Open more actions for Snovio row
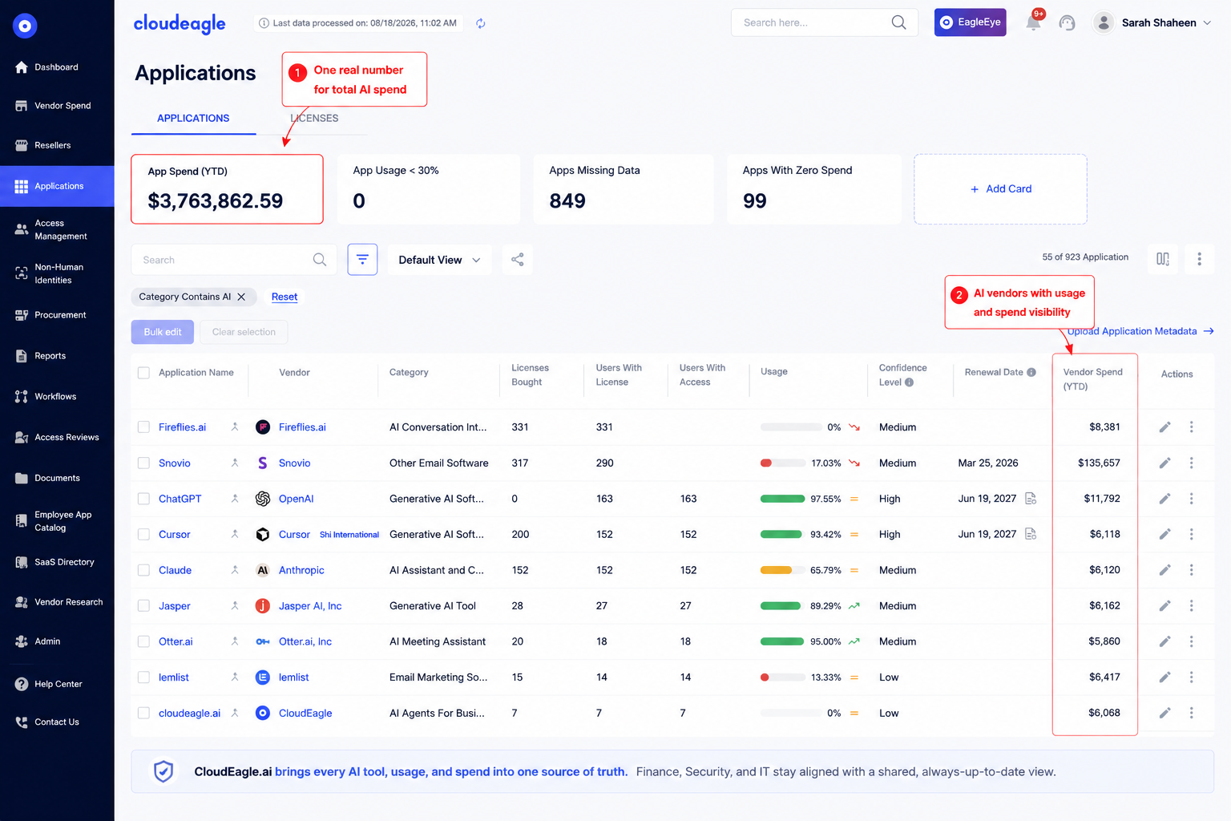 1192,463
